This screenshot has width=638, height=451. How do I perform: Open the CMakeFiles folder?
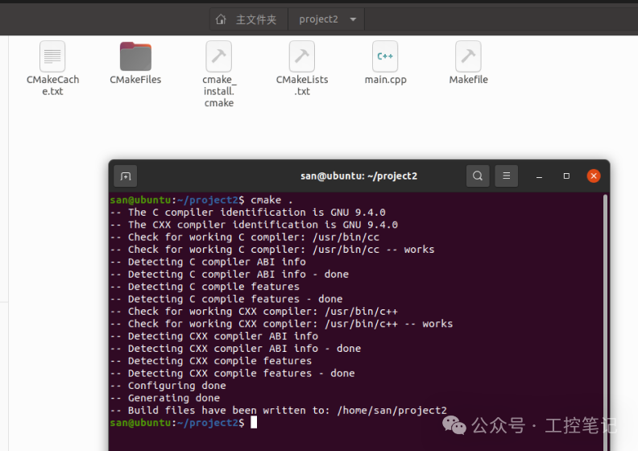135,56
